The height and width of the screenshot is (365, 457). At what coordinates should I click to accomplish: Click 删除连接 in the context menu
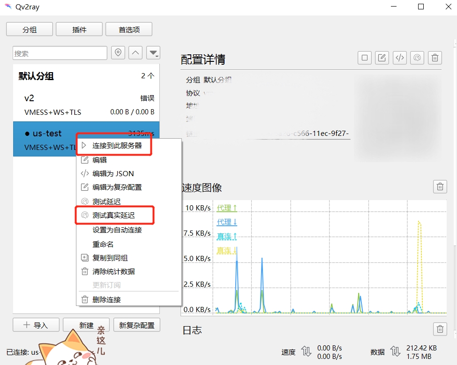tap(106, 299)
